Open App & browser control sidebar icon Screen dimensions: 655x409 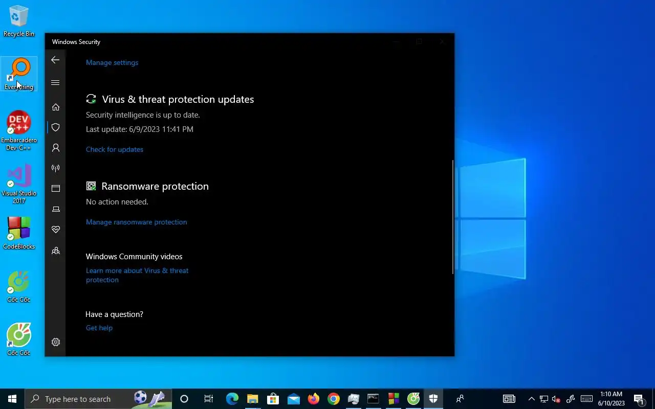point(56,189)
